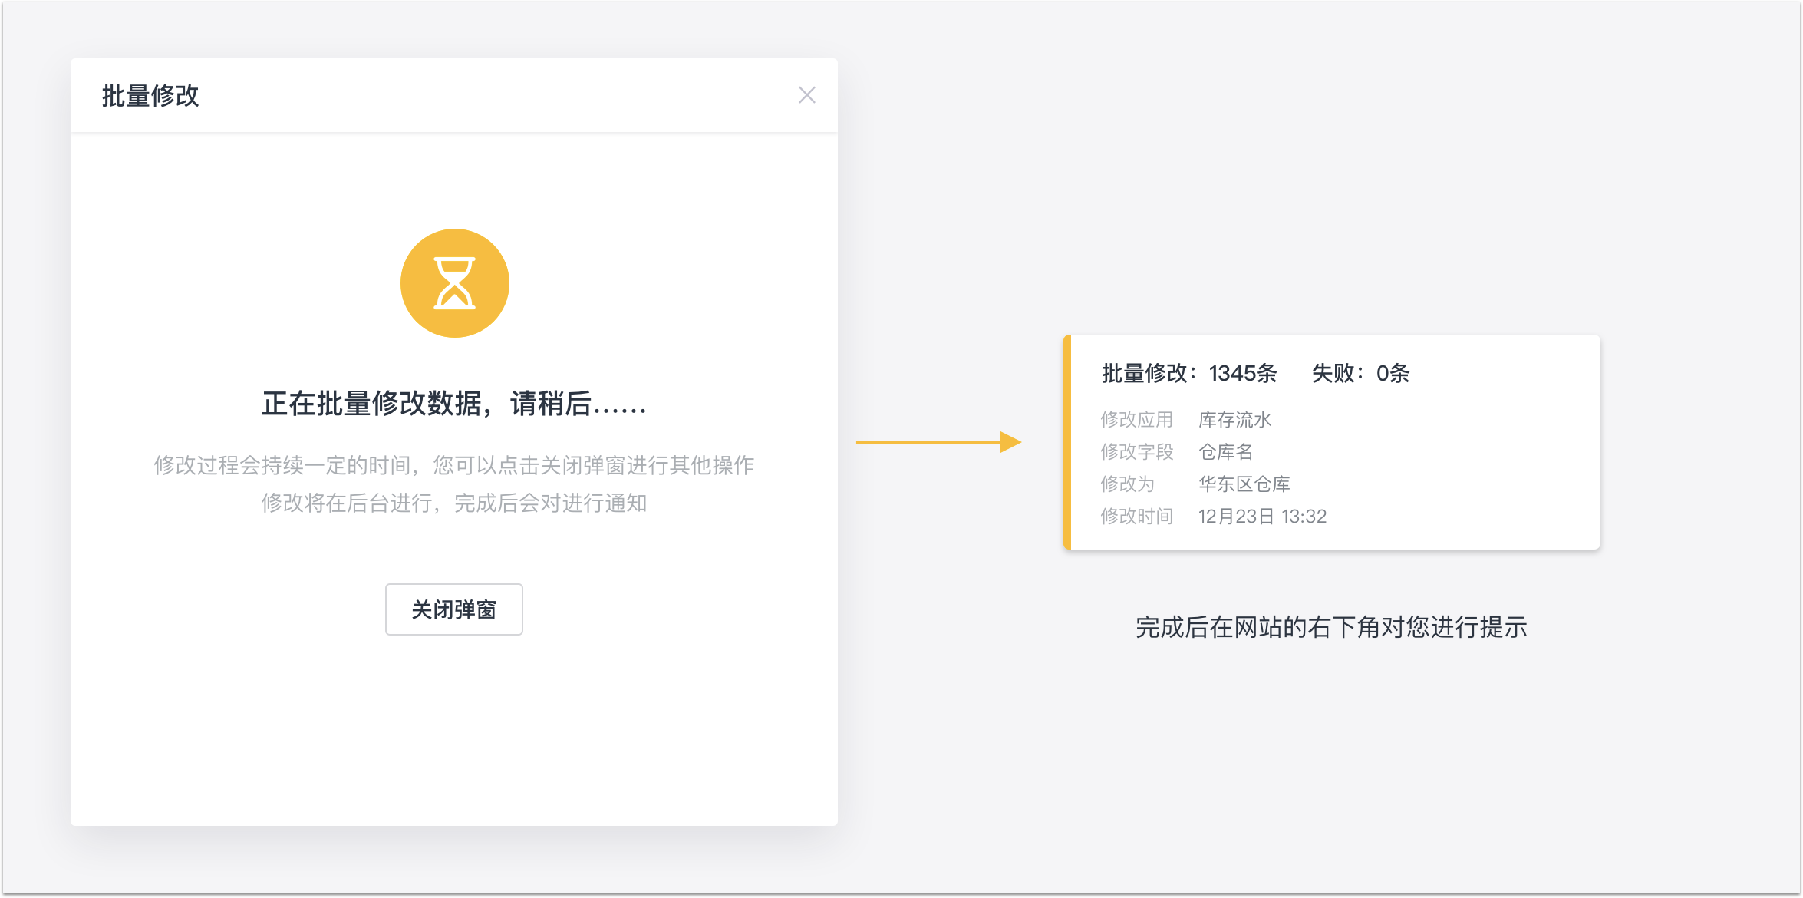Click the 批量修改：1345条 notification title
The image size is (1803, 898).
tap(1189, 373)
